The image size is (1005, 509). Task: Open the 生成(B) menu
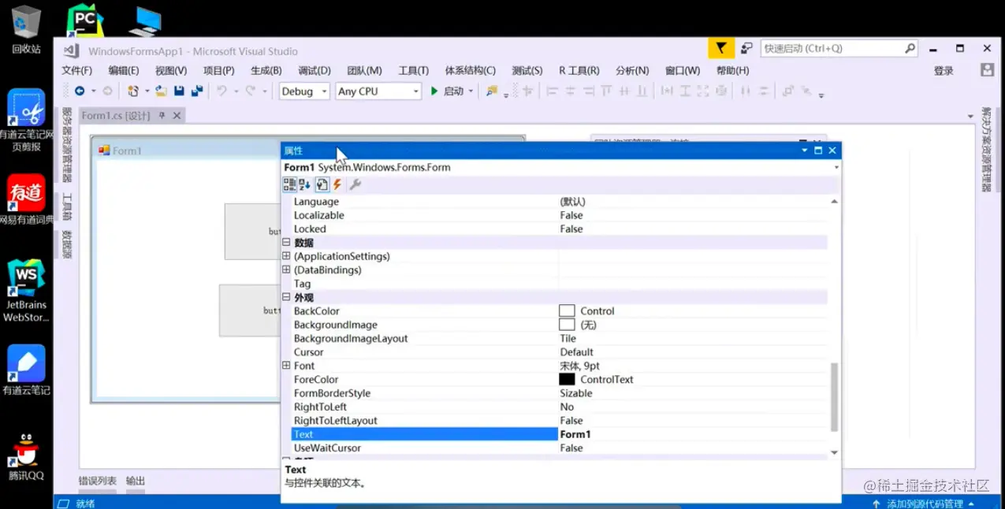266,71
